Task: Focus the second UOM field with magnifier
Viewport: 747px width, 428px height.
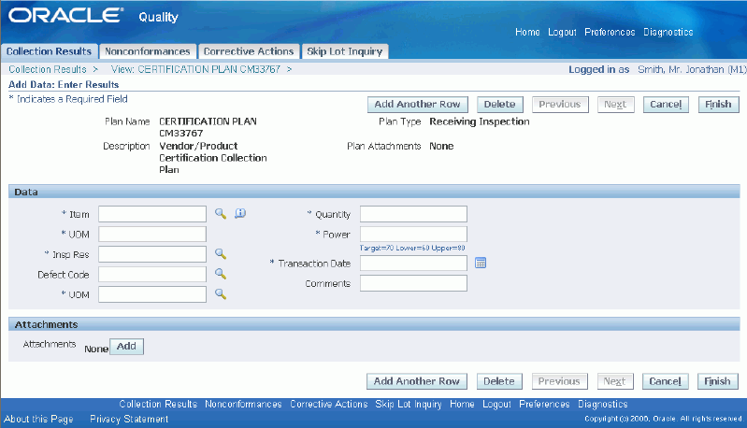Action: coord(152,294)
